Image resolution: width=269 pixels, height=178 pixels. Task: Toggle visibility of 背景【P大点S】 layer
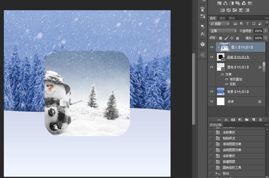212,91
